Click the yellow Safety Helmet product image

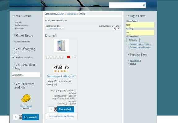pos(26,98)
